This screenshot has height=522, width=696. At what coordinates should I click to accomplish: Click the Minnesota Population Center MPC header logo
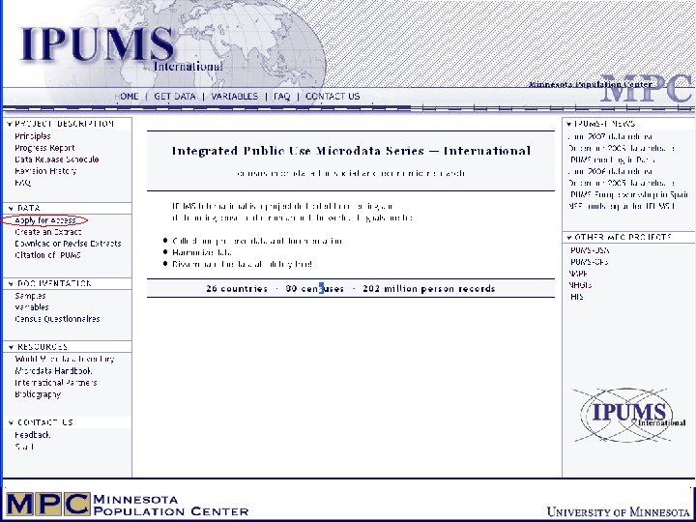click(x=610, y=87)
